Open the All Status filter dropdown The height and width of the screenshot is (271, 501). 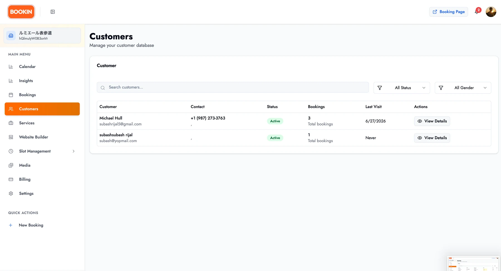click(402, 88)
